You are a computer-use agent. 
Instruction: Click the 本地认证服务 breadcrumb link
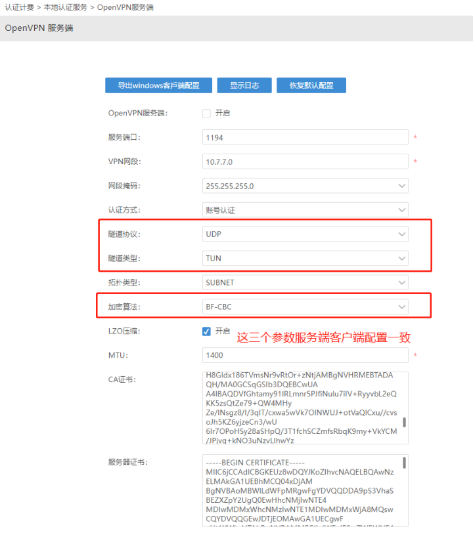[x=65, y=7]
